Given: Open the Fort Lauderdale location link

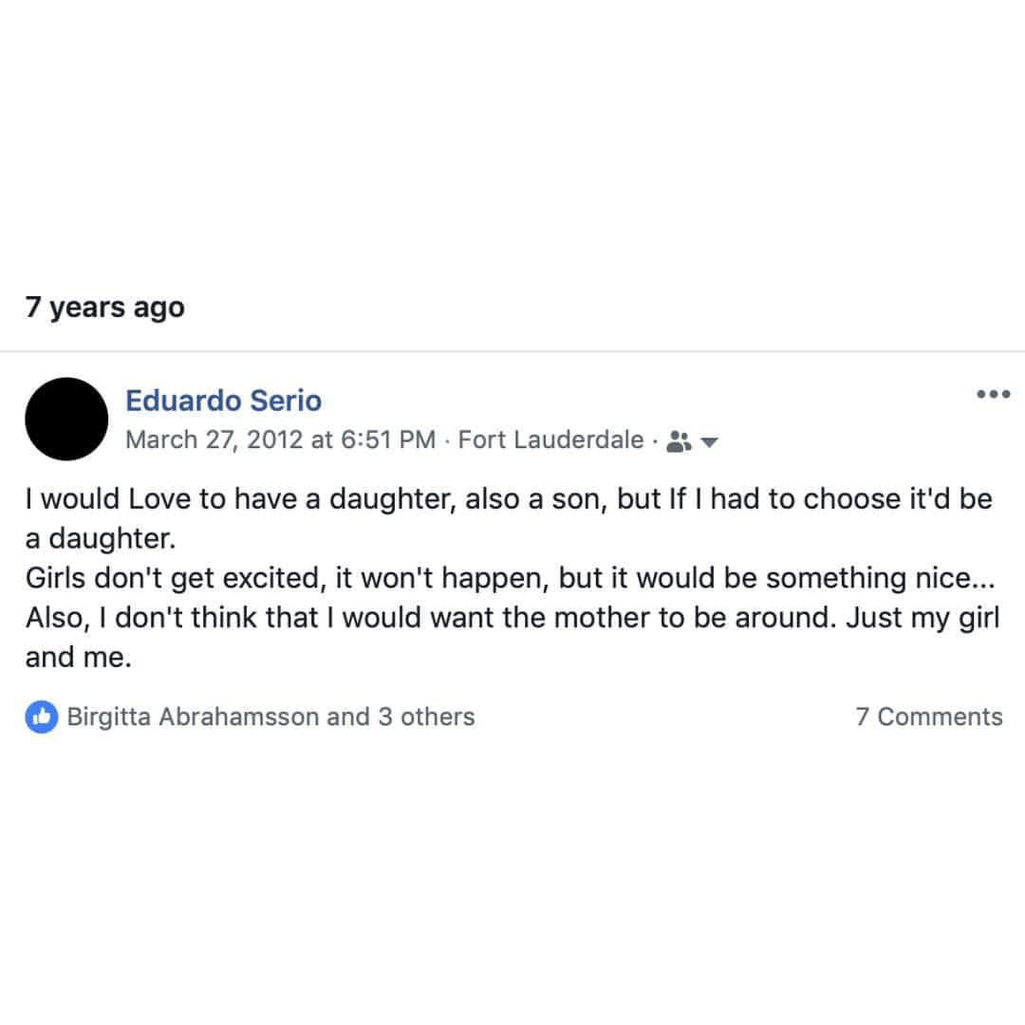Looking at the screenshot, I should pyautogui.click(x=551, y=440).
